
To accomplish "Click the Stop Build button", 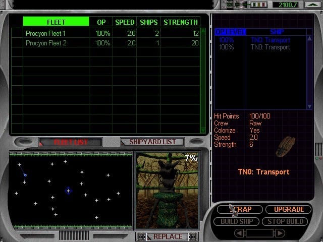I will pos(285,221).
